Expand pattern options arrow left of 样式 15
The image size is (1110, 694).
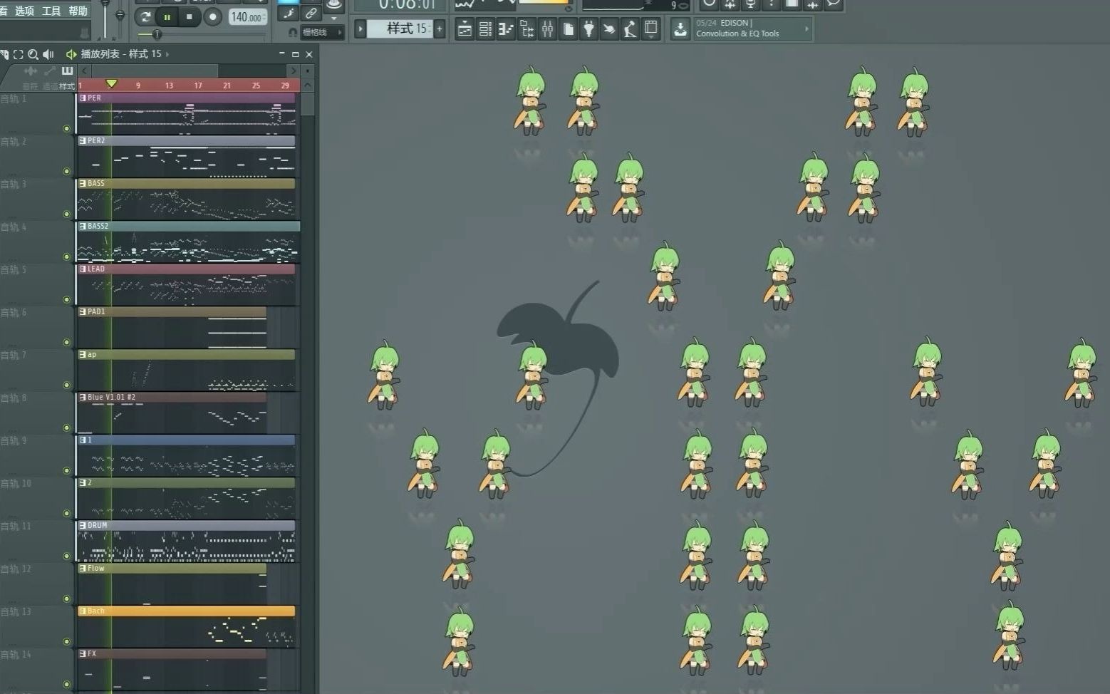[361, 29]
